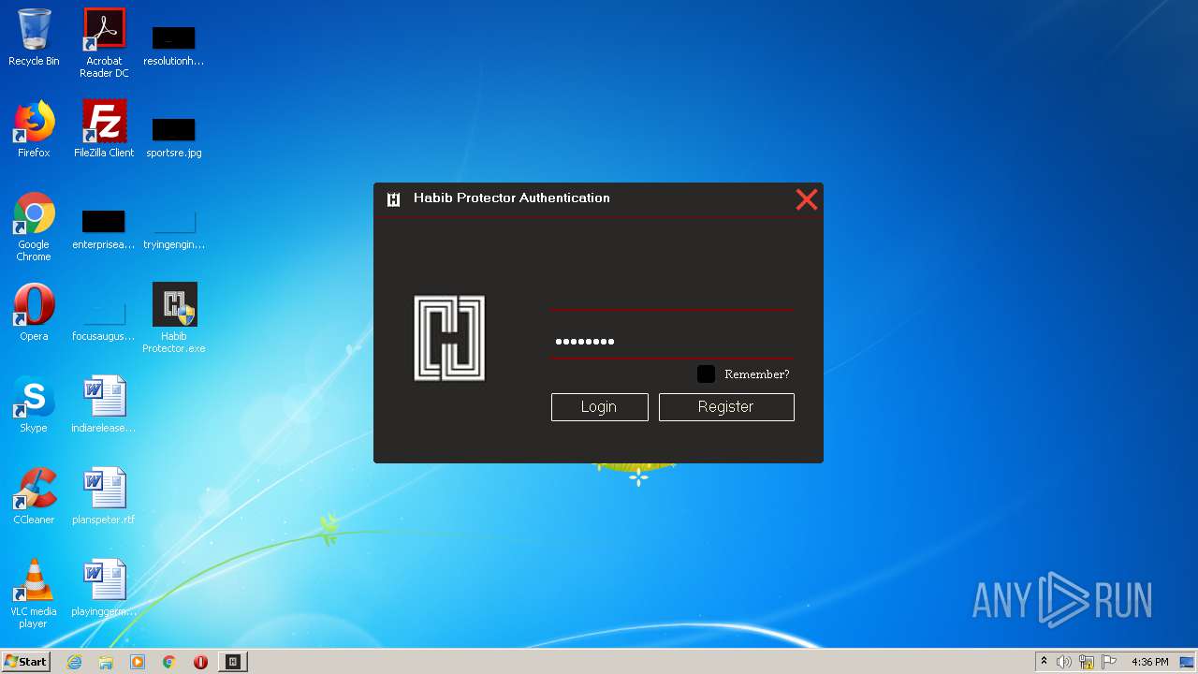Select the Firefox desktop icon
Image resolution: width=1198 pixels, height=674 pixels.
(34, 130)
